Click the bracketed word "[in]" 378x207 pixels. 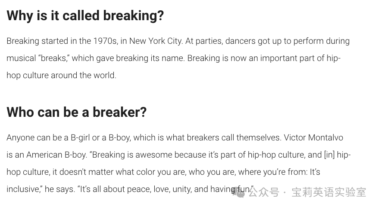tap(329, 155)
